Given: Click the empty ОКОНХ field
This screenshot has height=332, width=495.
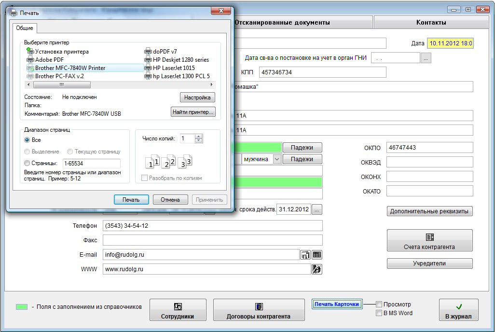Looking at the screenshot, I should (x=430, y=177).
